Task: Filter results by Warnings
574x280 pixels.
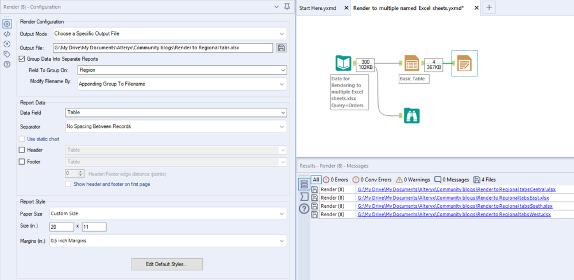Action: [x=413, y=180]
